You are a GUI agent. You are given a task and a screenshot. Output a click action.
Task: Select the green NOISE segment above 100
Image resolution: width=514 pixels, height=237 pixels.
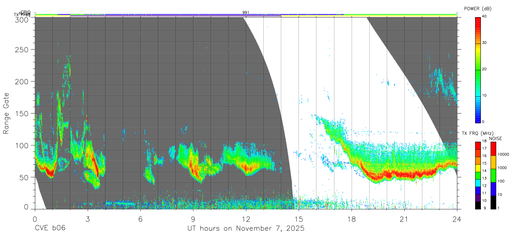pyautogui.click(x=493, y=176)
